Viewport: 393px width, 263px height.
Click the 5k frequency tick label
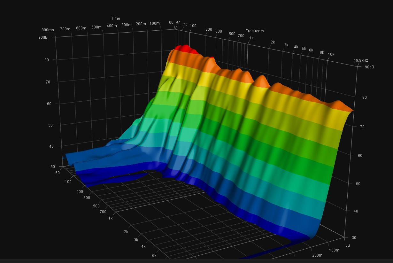(x=304, y=49)
